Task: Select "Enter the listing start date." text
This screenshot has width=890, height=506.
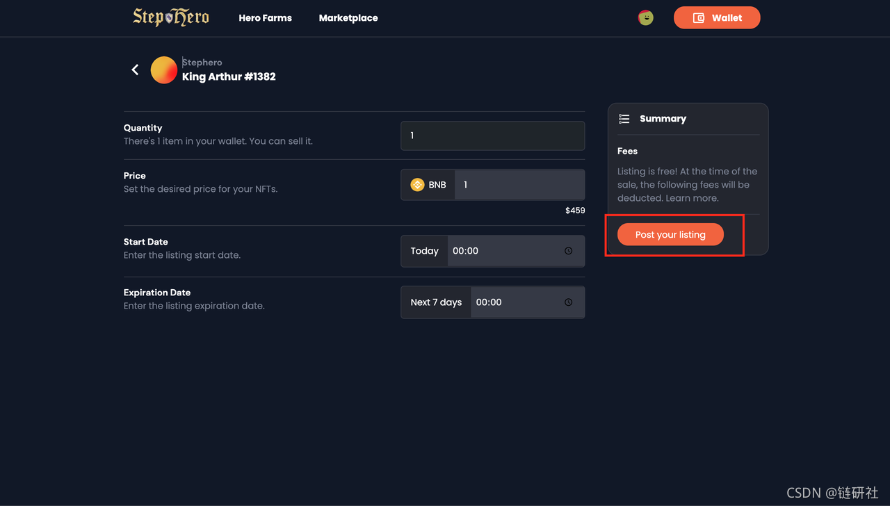Action: coord(182,255)
